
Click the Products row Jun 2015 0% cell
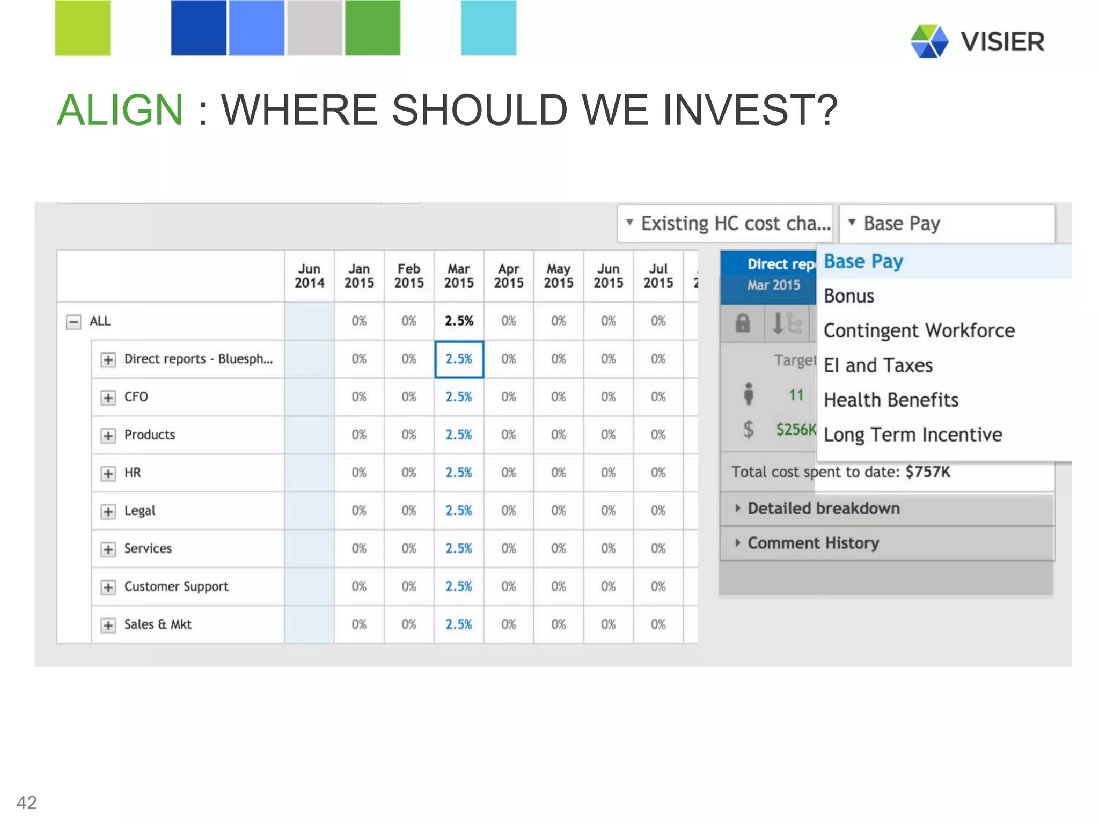click(609, 435)
